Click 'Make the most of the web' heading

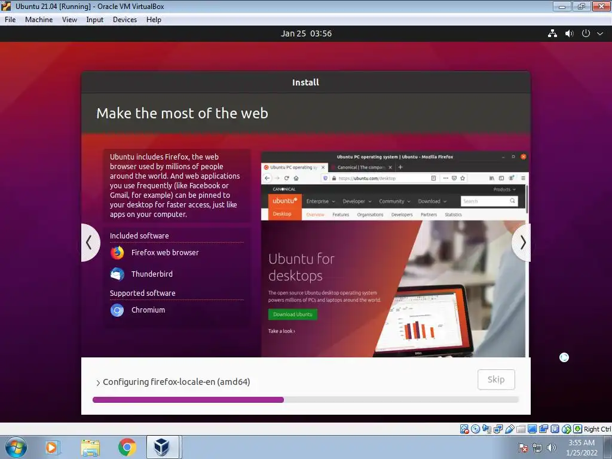(x=182, y=113)
